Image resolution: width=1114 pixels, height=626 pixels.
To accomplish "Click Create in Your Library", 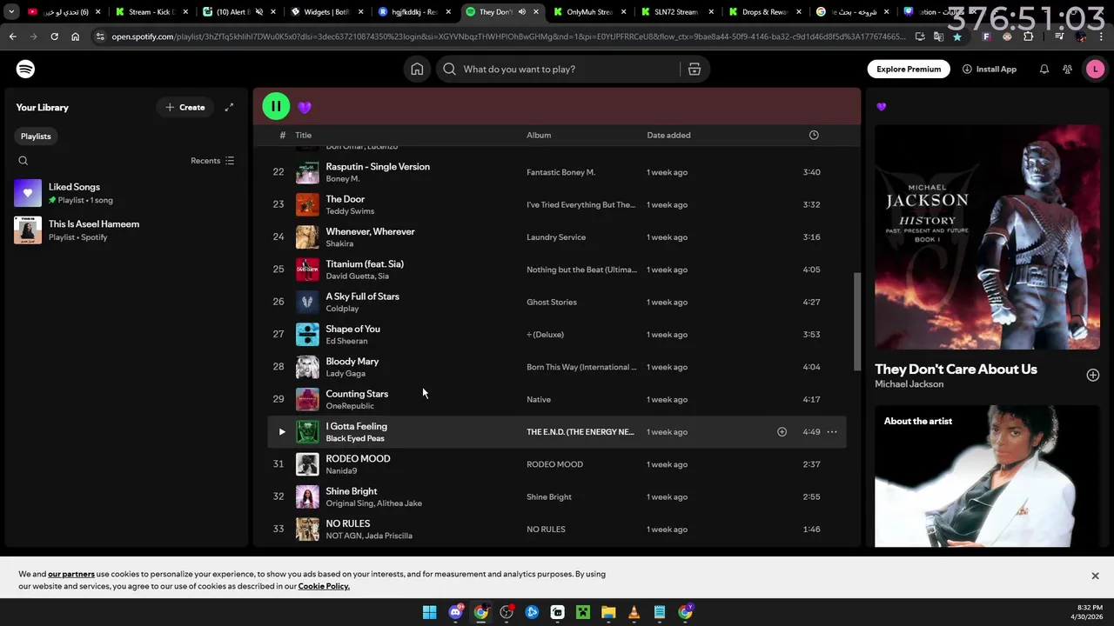I will (185, 107).
